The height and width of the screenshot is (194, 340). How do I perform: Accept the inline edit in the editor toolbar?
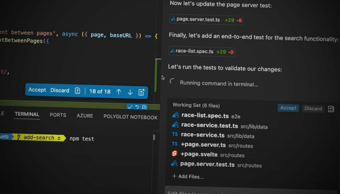coord(37,90)
